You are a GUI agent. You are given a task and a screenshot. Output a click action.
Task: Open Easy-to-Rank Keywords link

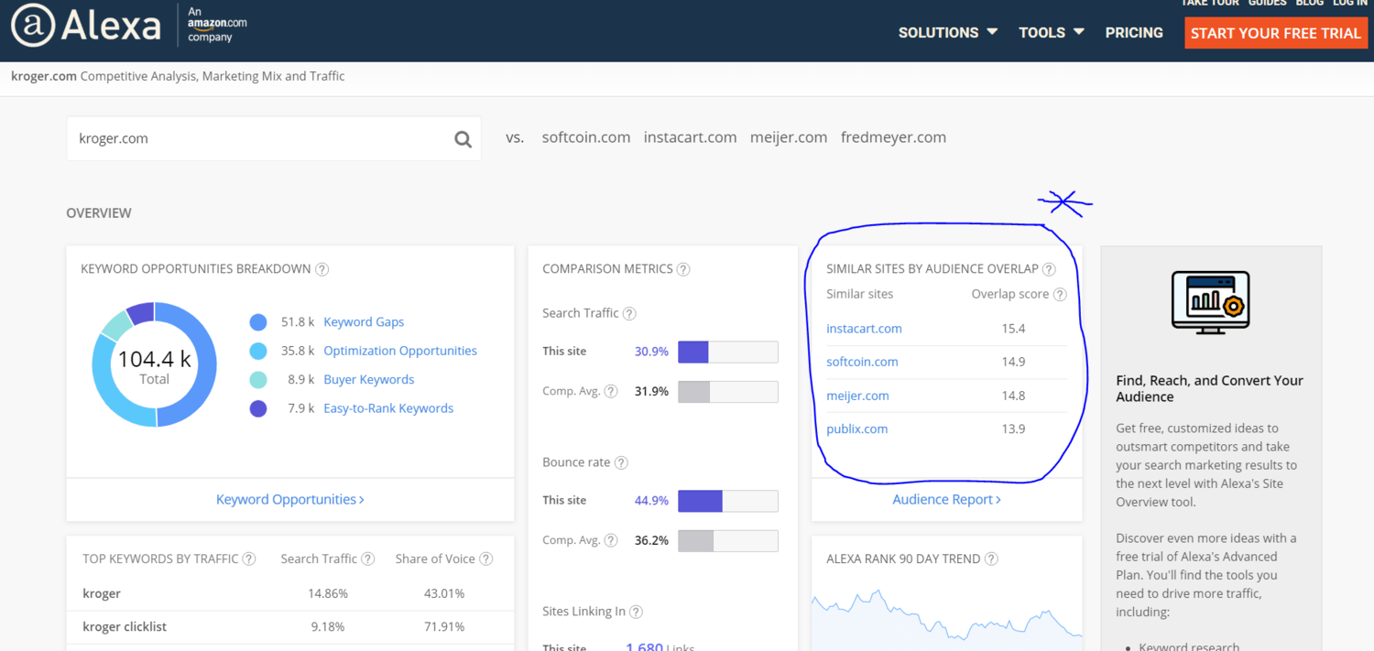pyautogui.click(x=388, y=408)
